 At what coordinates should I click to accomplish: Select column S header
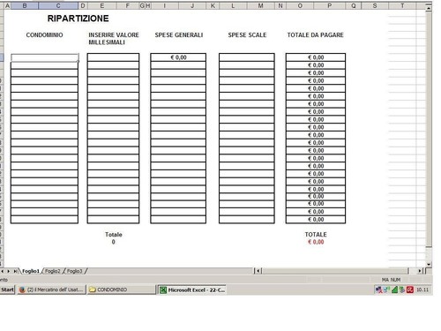tap(375, 5)
